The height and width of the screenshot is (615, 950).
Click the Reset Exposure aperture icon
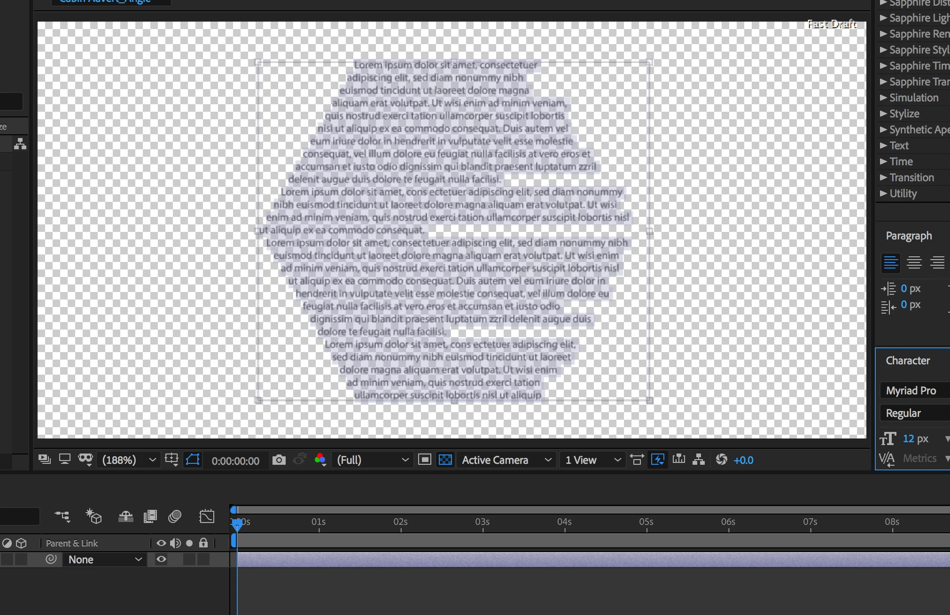click(721, 460)
